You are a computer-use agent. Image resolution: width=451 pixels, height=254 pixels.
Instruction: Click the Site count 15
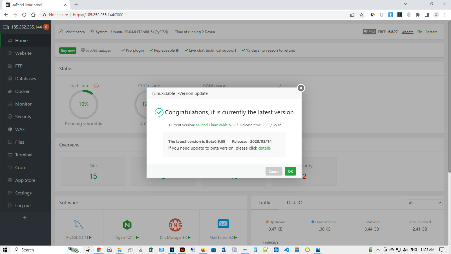click(93, 176)
